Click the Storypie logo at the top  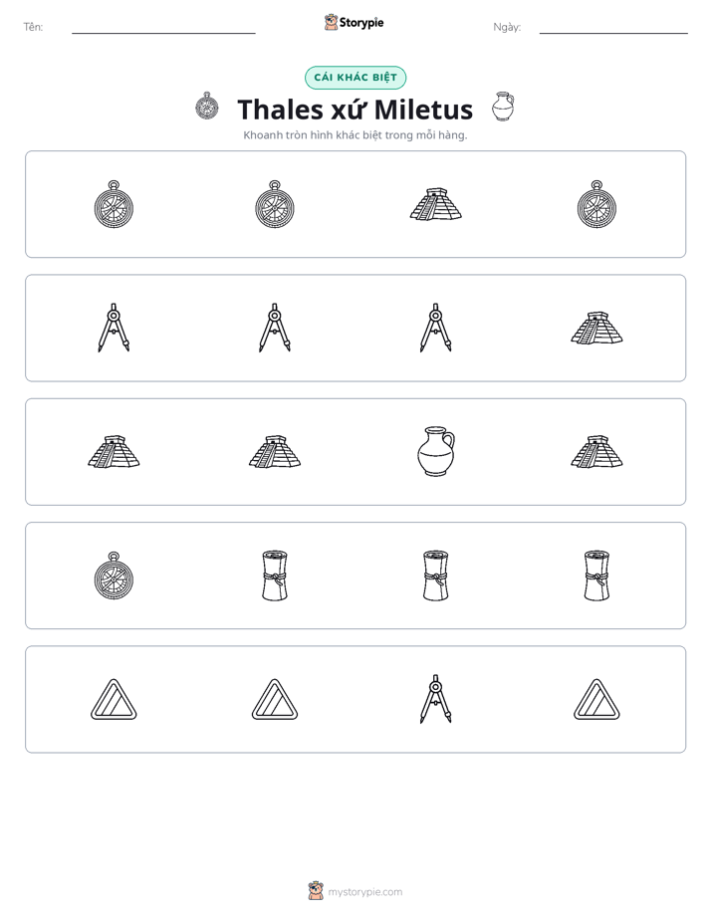tap(355, 22)
